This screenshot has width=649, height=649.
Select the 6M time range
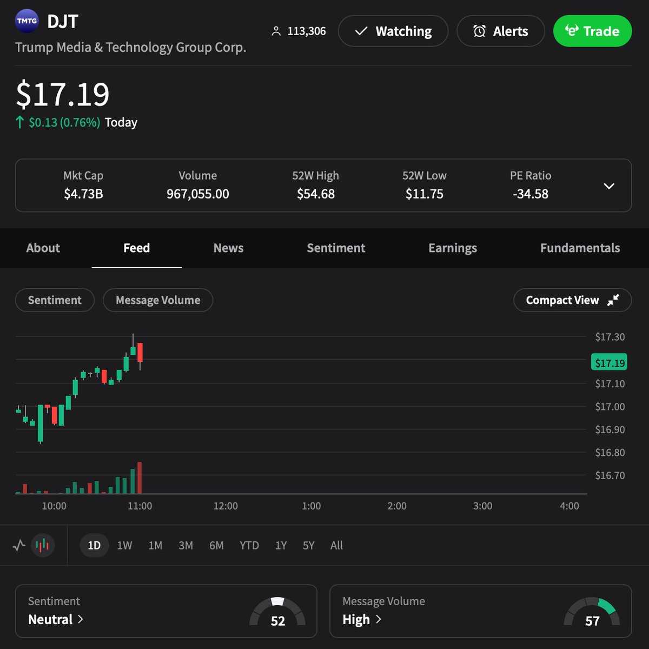(216, 545)
